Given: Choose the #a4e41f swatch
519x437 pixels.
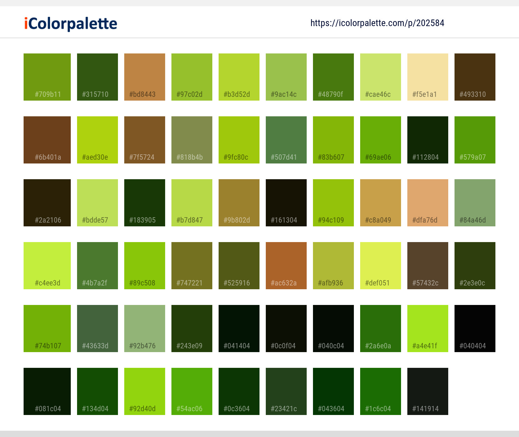Looking at the screenshot, I should click(428, 329).
